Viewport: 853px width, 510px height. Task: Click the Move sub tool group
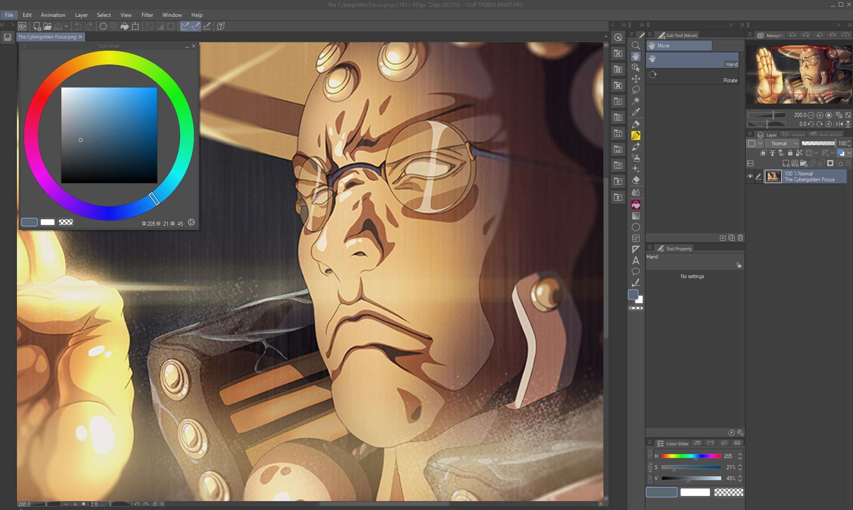679,46
